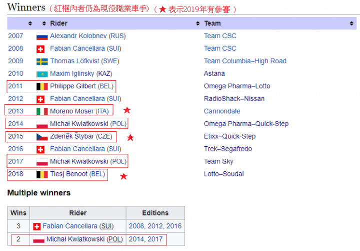Image resolution: width=360 pixels, height=251 pixels.
Task: Open Etixx–Quick-Step team link
Action: pyautogui.click(x=229, y=136)
